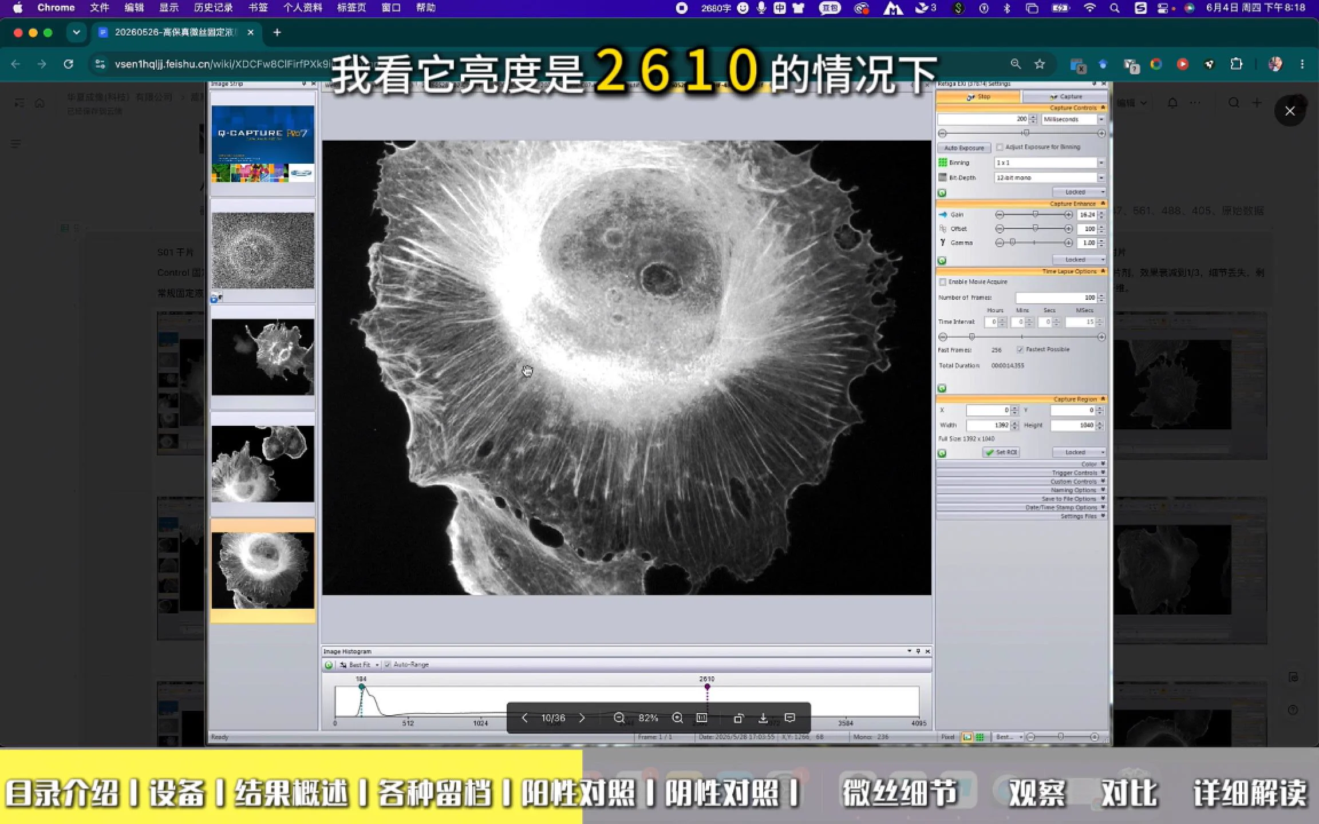
Task: Close the Feishu image viewer
Action: 1290,111
